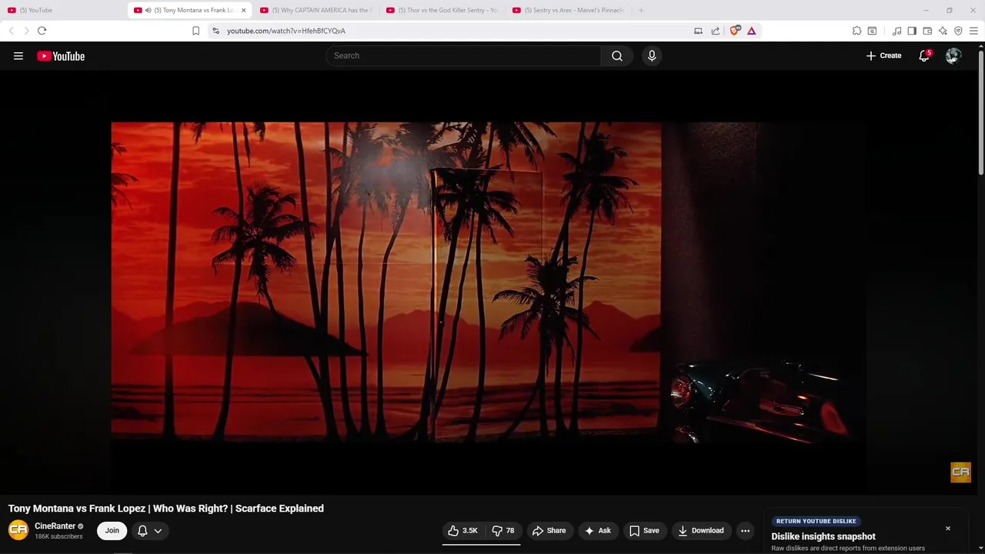
Task: Dislike the video showing 78
Action: point(503,530)
